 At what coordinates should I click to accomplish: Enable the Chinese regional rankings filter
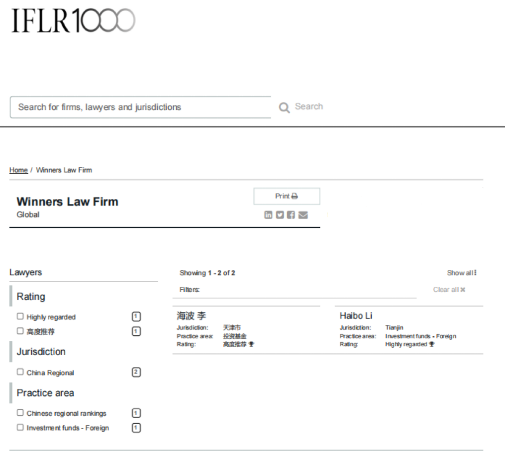click(20, 412)
